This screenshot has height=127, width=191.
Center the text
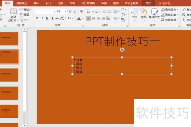(x=93, y=18)
